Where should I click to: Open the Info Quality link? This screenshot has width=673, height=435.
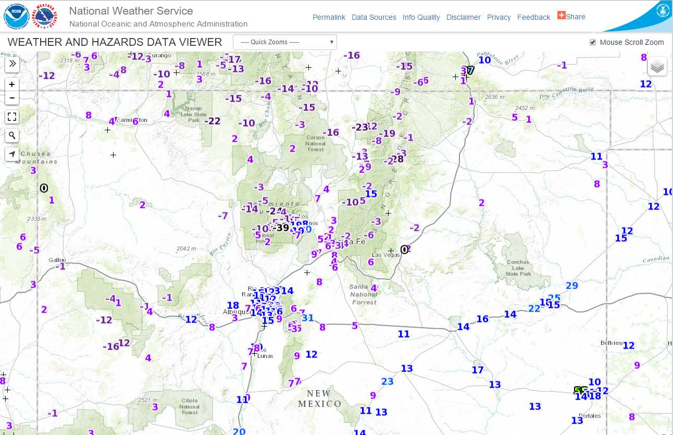pyautogui.click(x=421, y=17)
